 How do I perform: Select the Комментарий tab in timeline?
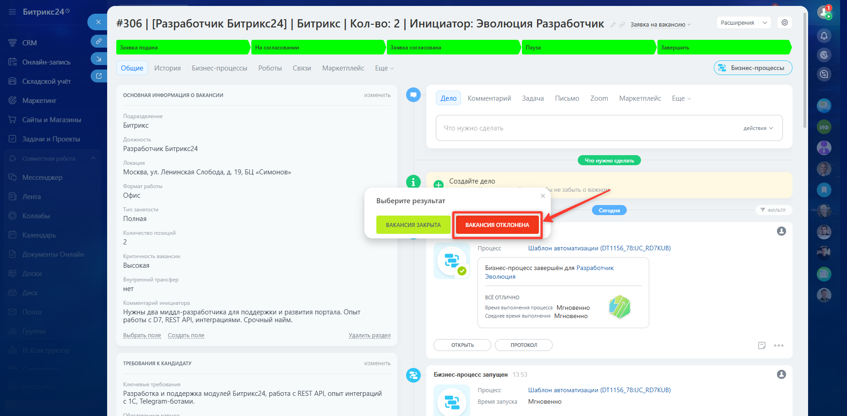pos(489,98)
